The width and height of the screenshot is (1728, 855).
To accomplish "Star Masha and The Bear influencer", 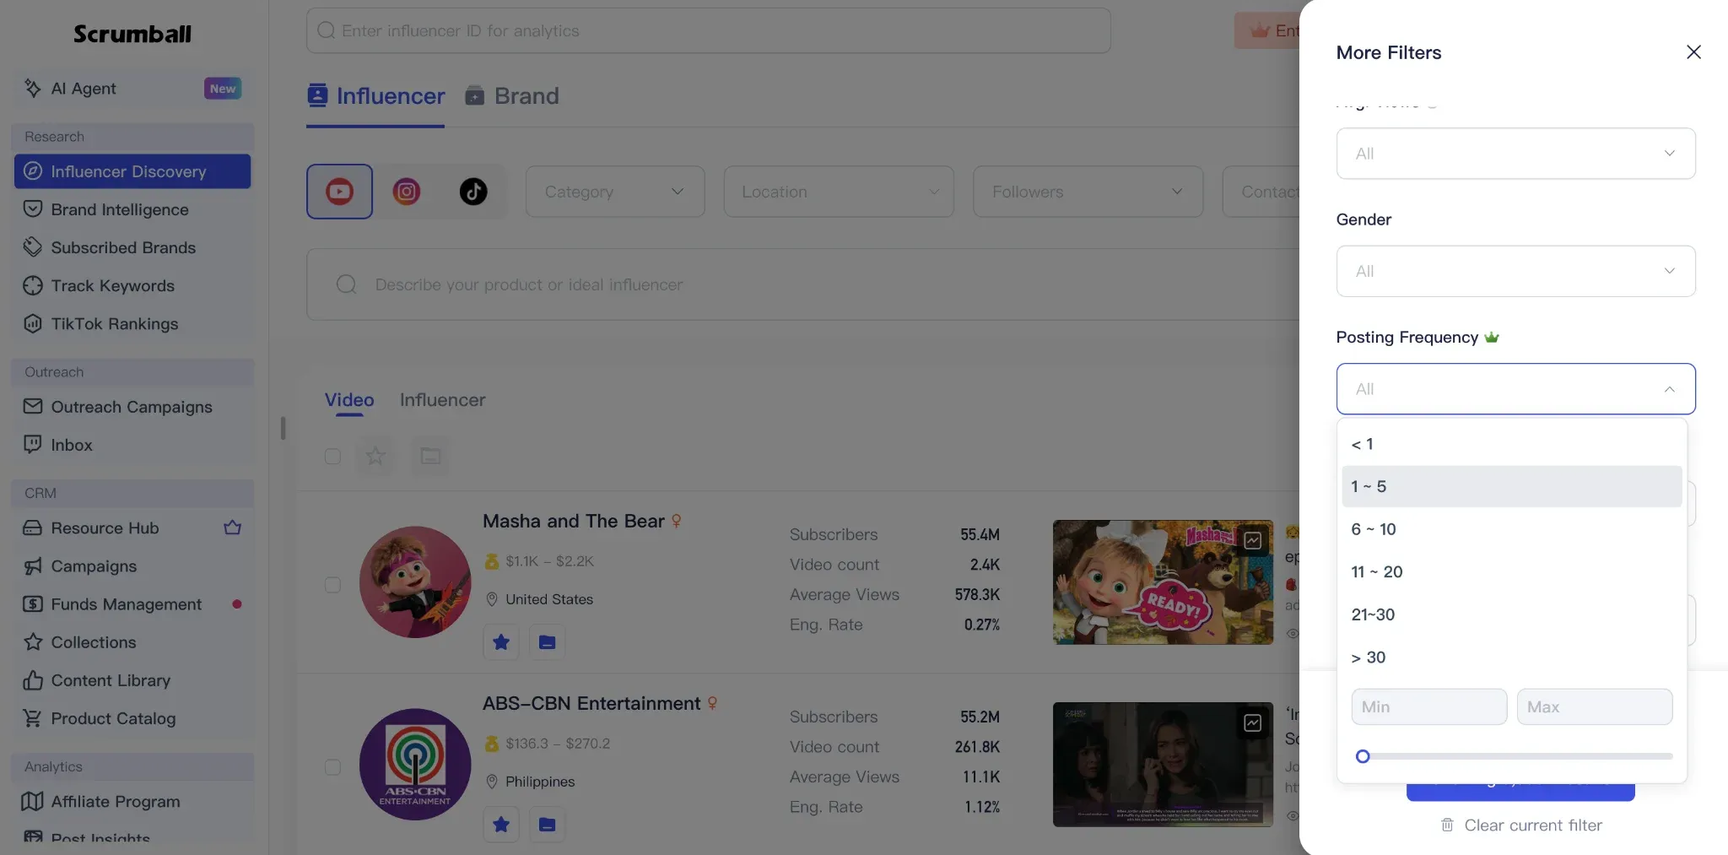I will click(x=501, y=642).
